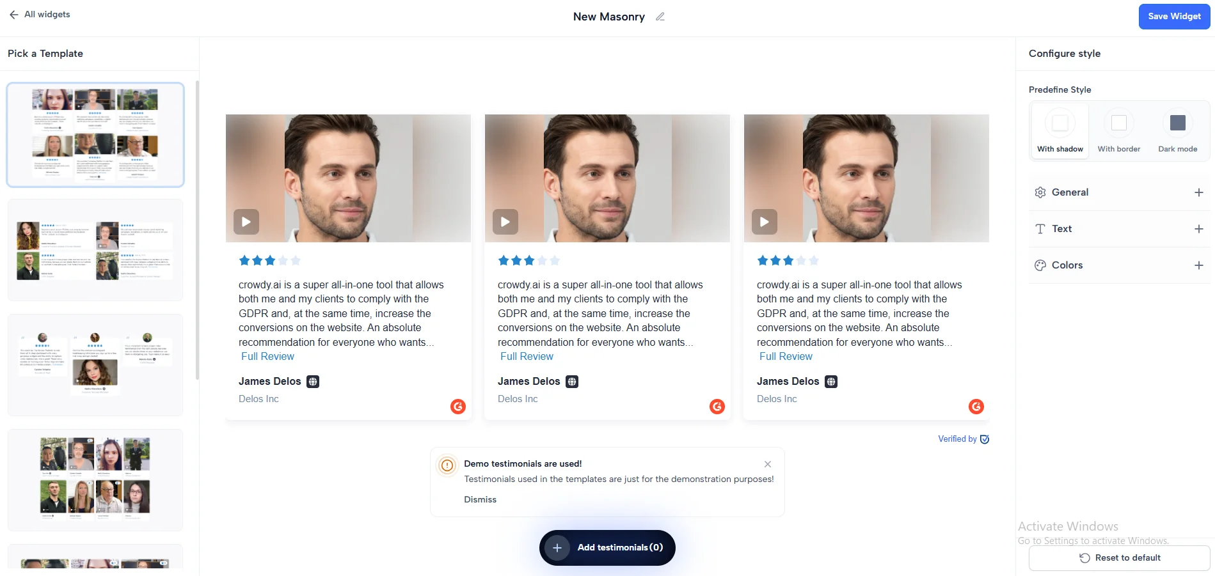Dismiss the demo testimonials warning
Screen dimensions: 1215x576
[x=480, y=499]
